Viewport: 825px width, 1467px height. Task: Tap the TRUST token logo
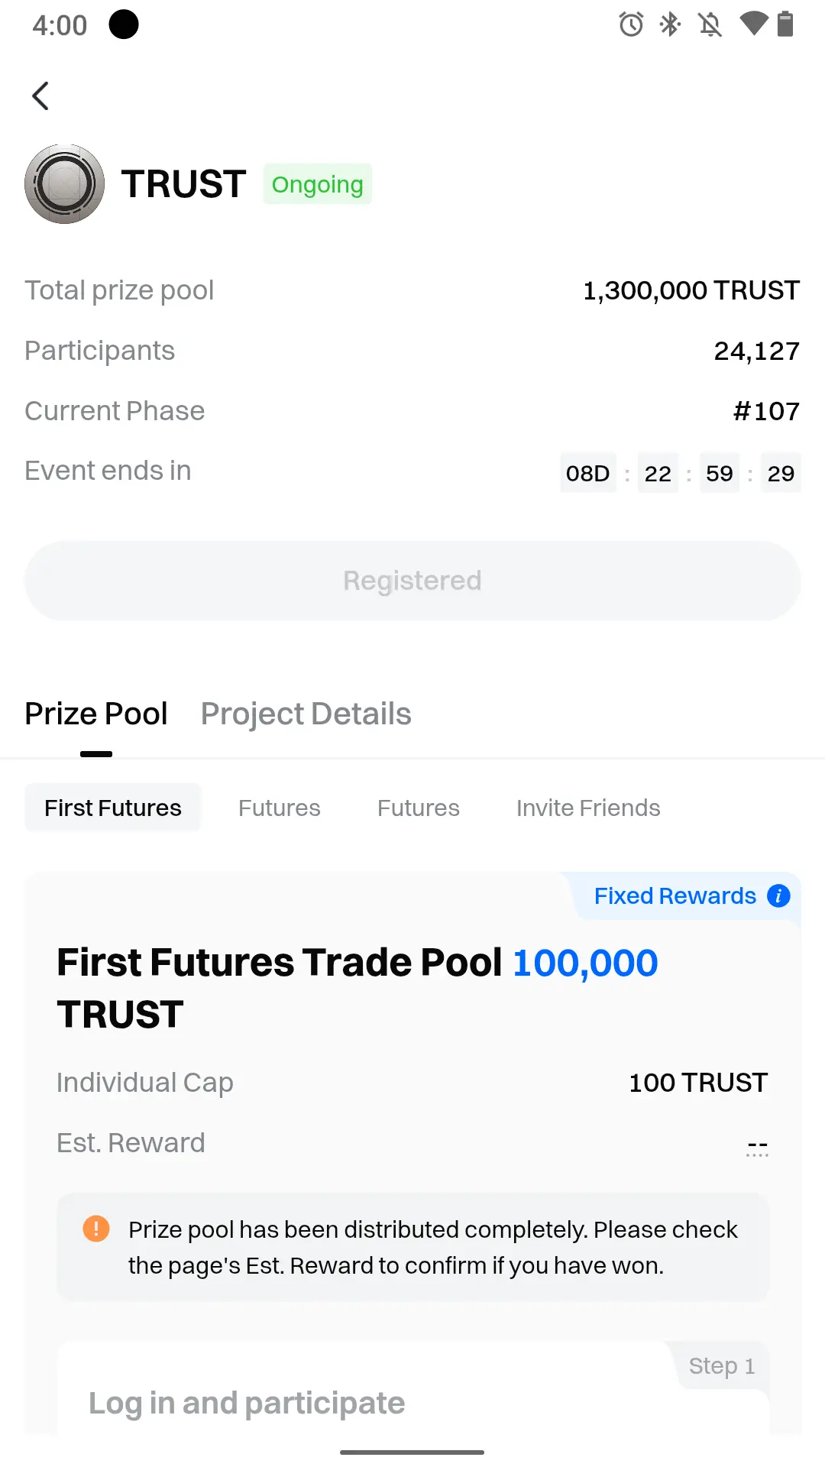(65, 184)
